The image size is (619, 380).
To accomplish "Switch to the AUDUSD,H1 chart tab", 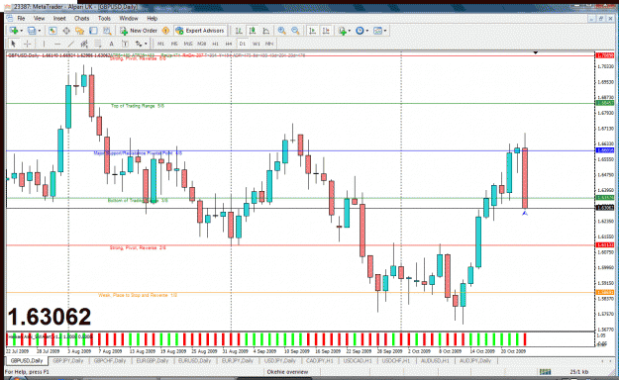I will [435, 360].
